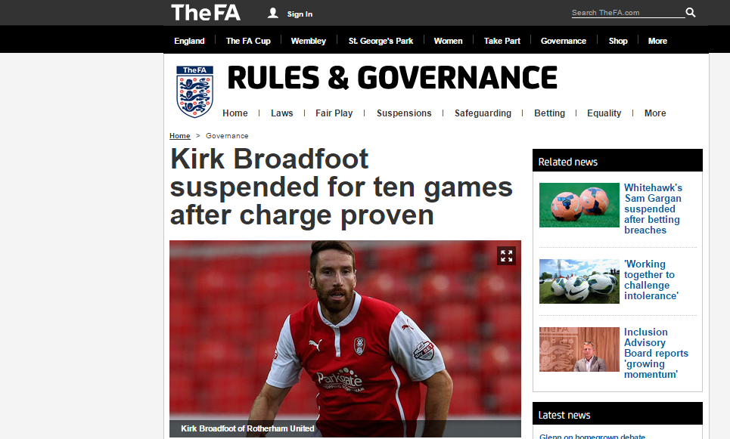
Task: Follow the Home breadcrumb link
Action: tap(180, 136)
